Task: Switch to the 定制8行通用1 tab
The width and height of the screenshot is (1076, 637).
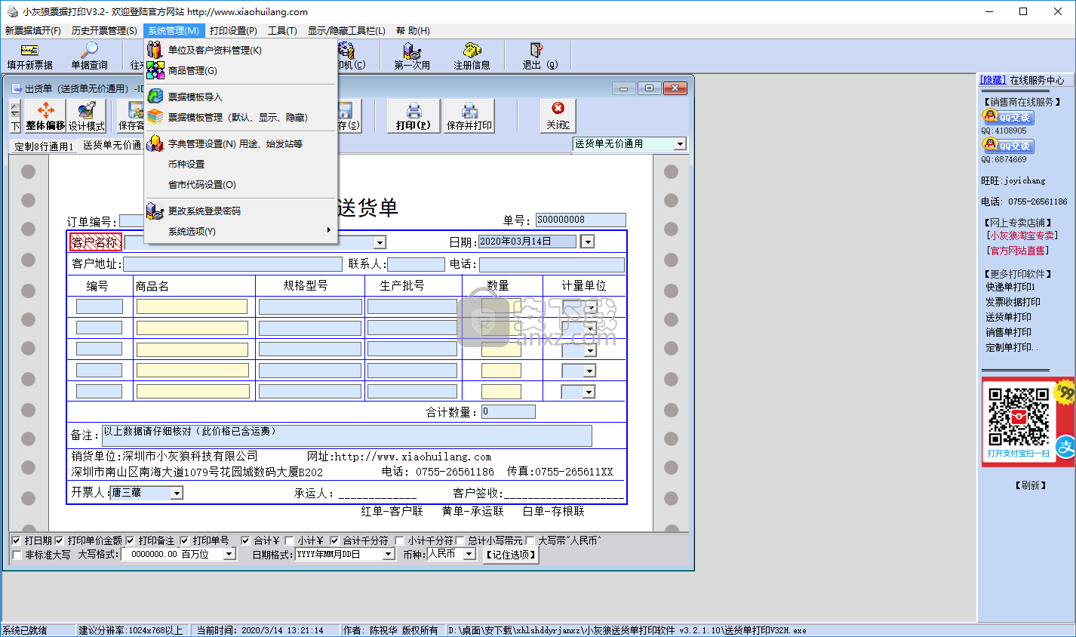Action: point(44,146)
